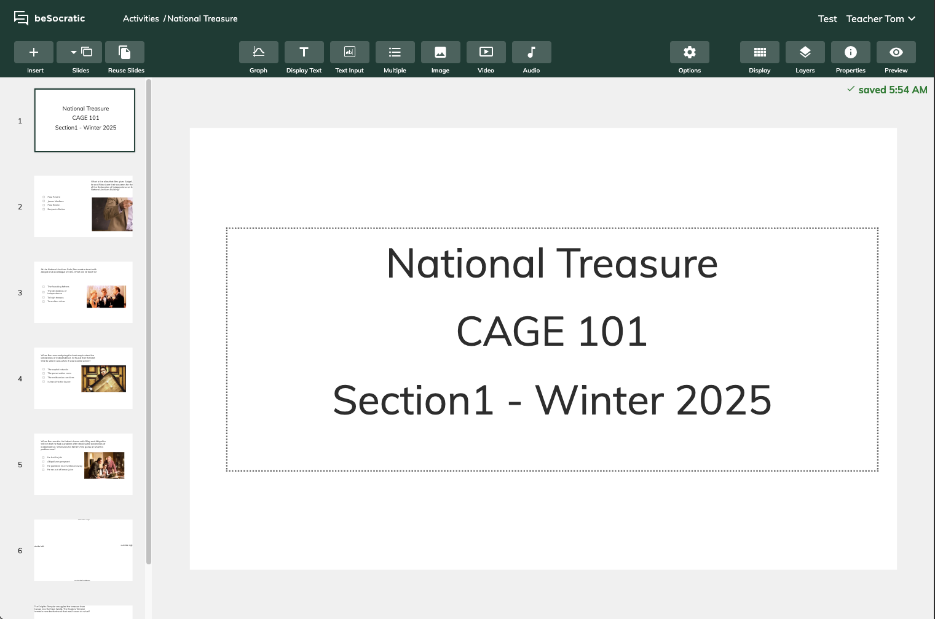Open the Display grid panel
This screenshot has height=619, width=935.
pos(760,52)
